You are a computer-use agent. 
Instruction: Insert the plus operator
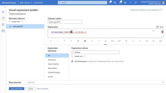pos(51,41)
